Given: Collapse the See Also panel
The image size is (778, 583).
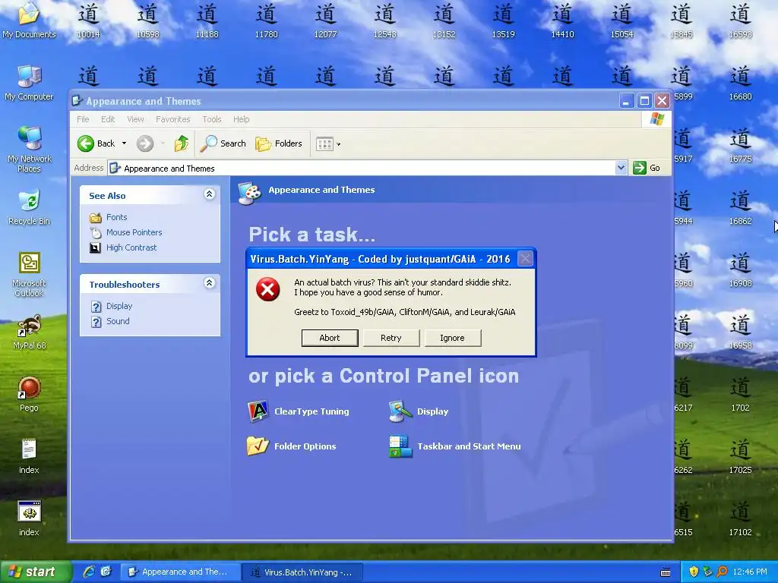Looking at the screenshot, I should pos(210,194).
